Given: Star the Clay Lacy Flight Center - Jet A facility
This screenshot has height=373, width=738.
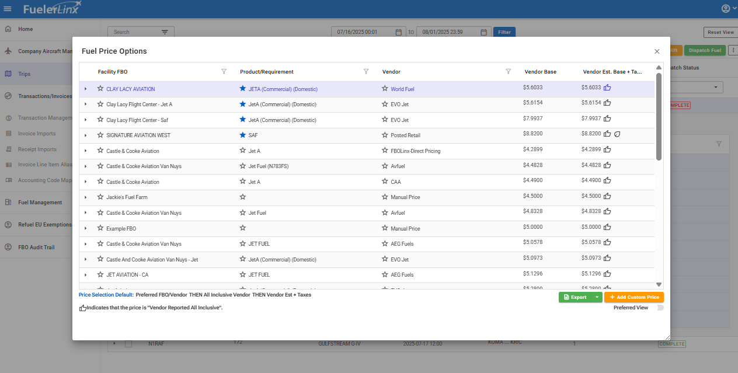Looking at the screenshot, I should (100, 104).
